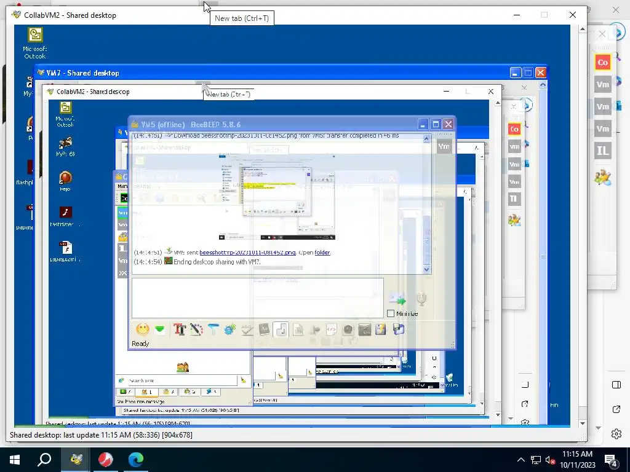Screen dimensions: 630x472
Task: Open the taskbar search magnifier
Action: pyautogui.click(x=44, y=460)
